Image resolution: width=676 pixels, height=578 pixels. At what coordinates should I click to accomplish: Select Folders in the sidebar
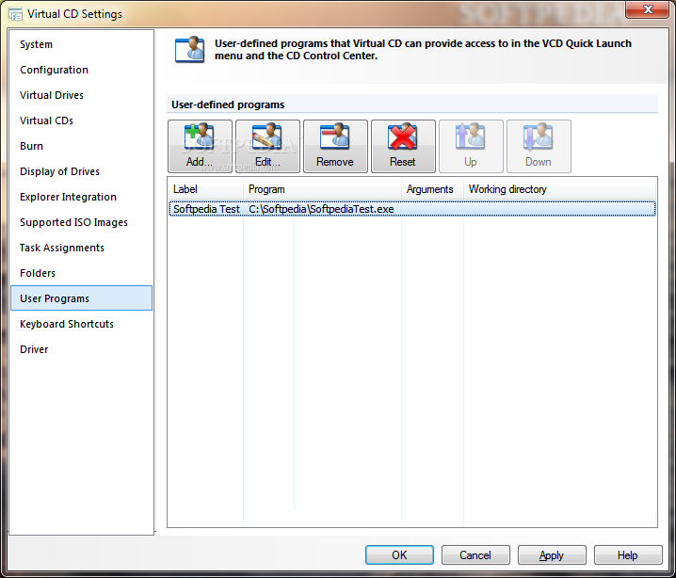click(x=82, y=273)
